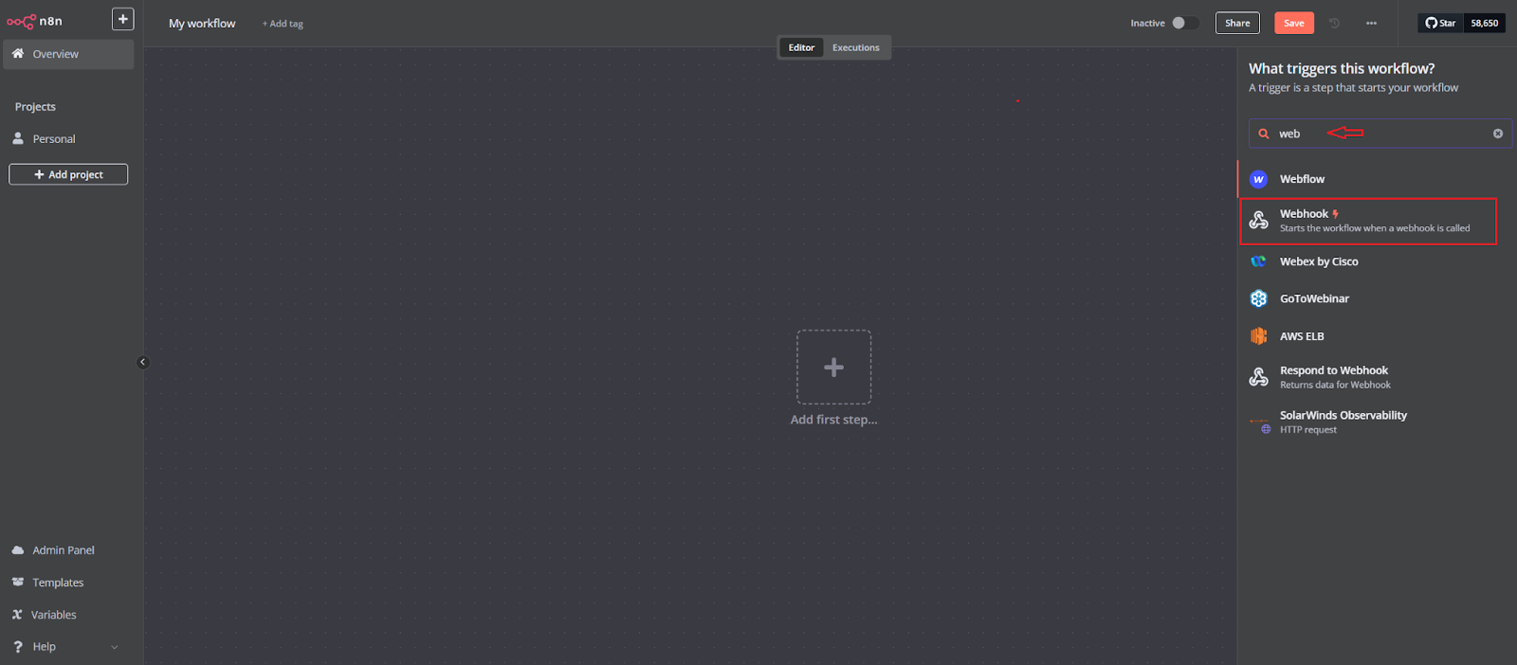
Task: Select SolarWinds Observability node
Action: [x=1374, y=422]
